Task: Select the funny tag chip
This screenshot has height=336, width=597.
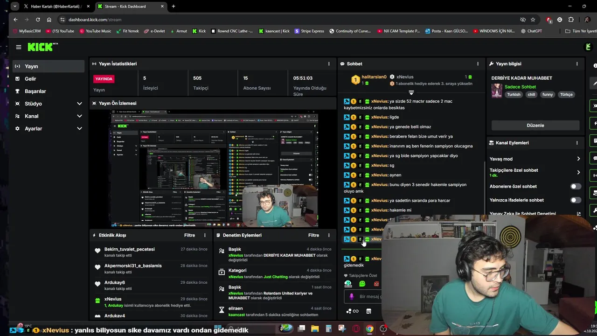Action: (548, 95)
